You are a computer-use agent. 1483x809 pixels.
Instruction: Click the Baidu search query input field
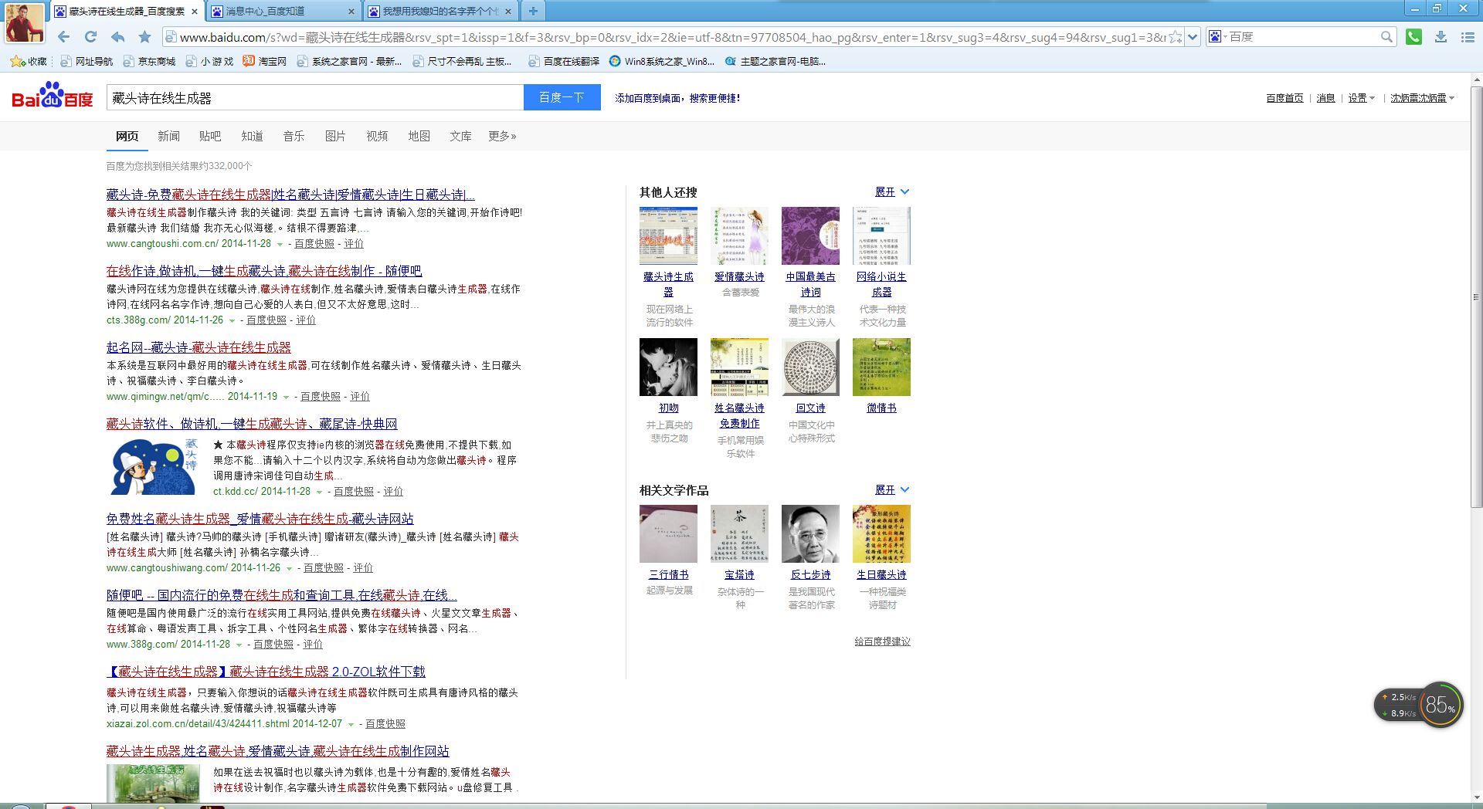(315, 97)
